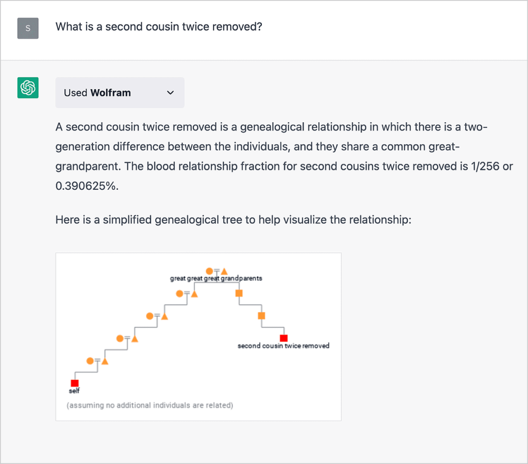Viewport: 528px width, 464px height.
Task: Click the bold Wolfram text
Action: click(x=110, y=93)
